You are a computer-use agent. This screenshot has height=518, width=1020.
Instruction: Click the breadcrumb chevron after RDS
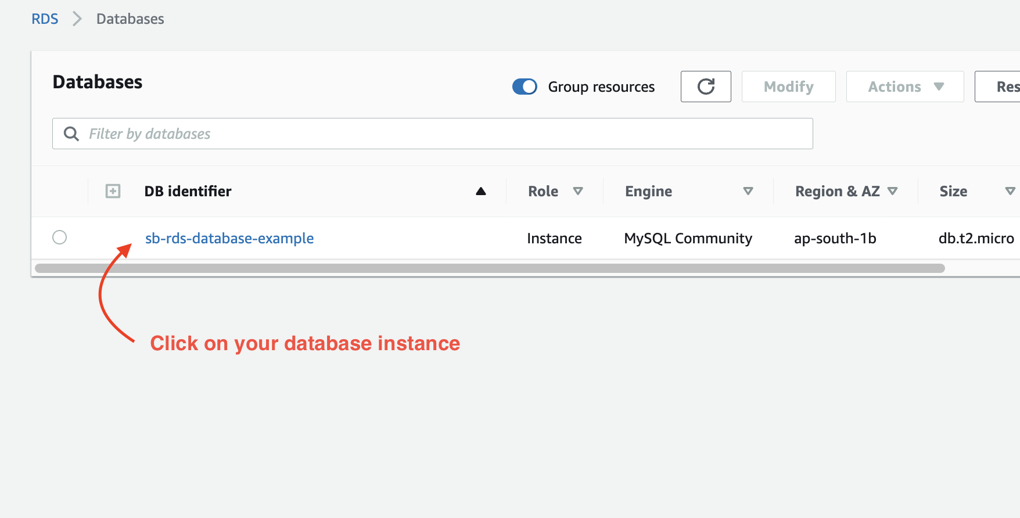(x=77, y=19)
